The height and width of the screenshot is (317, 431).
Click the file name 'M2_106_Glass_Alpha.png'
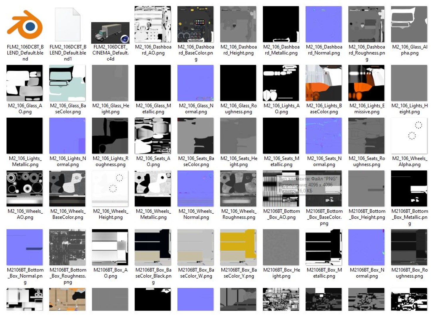pos(410,50)
